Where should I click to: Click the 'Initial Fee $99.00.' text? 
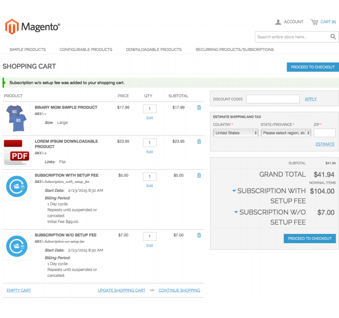pos(63,222)
